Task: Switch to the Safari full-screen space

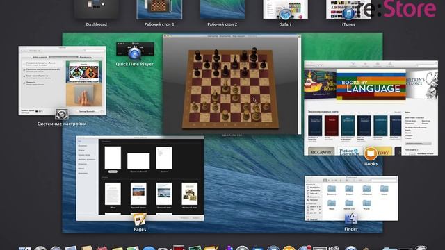Action: click(x=285, y=9)
